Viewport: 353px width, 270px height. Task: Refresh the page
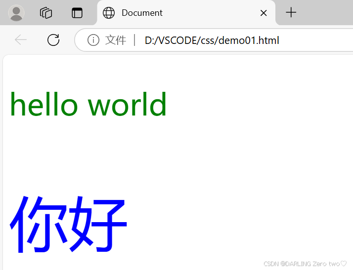(x=53, y=40)
